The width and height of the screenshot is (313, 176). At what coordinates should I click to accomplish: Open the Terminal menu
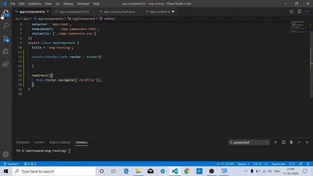(x=83, y=3)
